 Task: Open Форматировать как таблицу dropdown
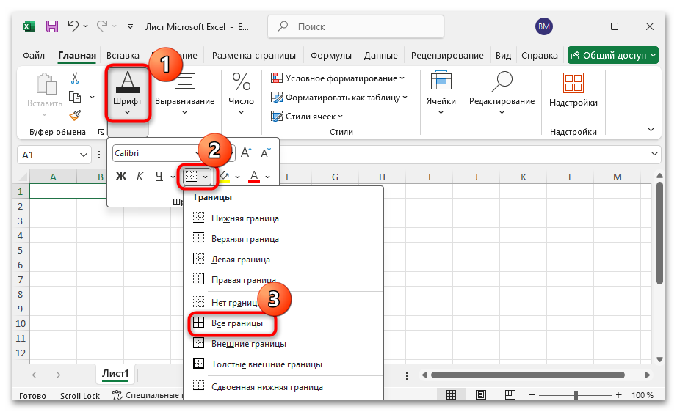click(339, 98)
